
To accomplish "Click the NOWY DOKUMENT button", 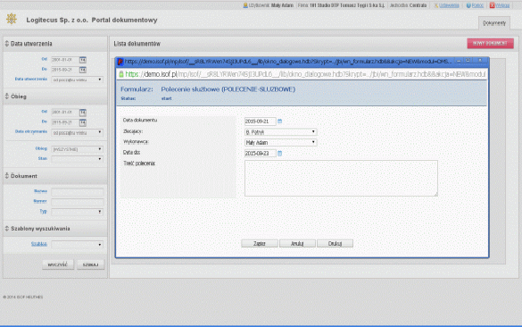I will 490,44.
